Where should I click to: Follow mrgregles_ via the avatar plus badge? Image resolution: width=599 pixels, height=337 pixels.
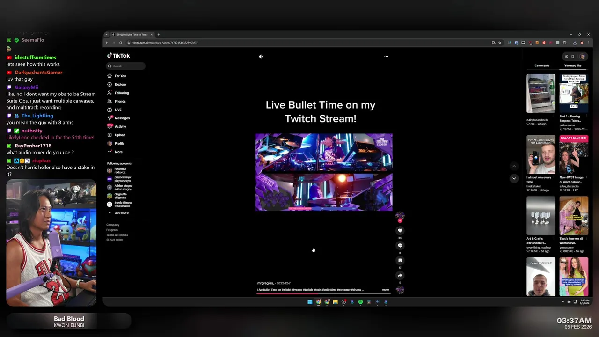[x=400, y=220]
